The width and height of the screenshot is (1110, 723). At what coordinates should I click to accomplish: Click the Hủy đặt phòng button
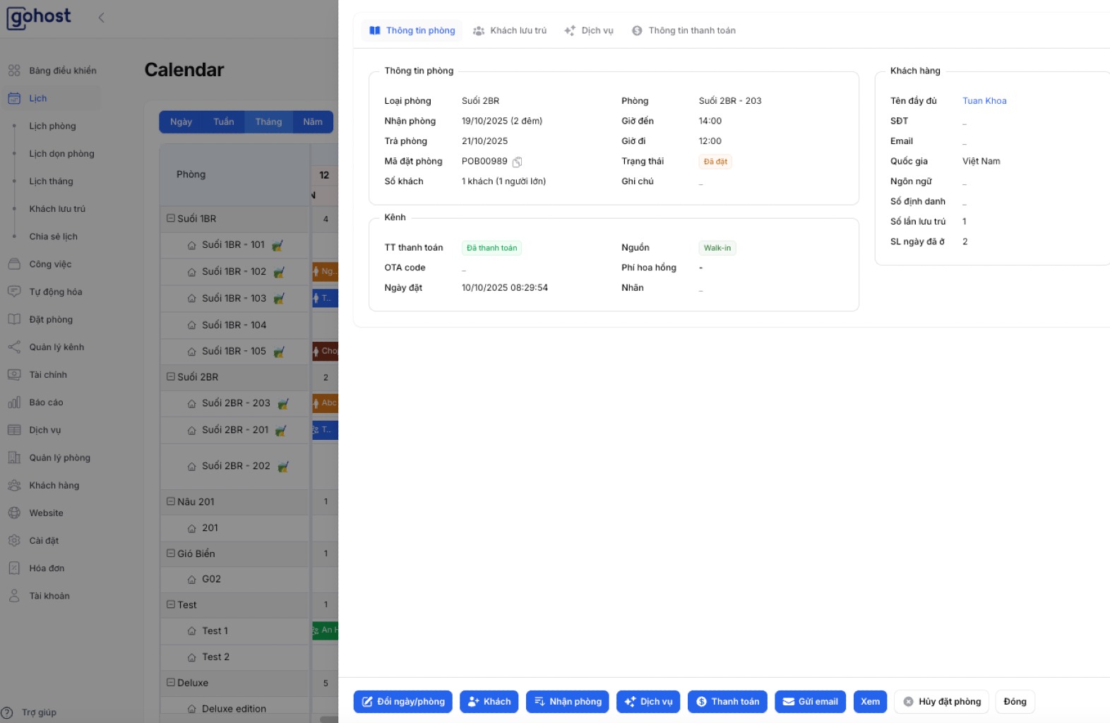click(941, 702)
